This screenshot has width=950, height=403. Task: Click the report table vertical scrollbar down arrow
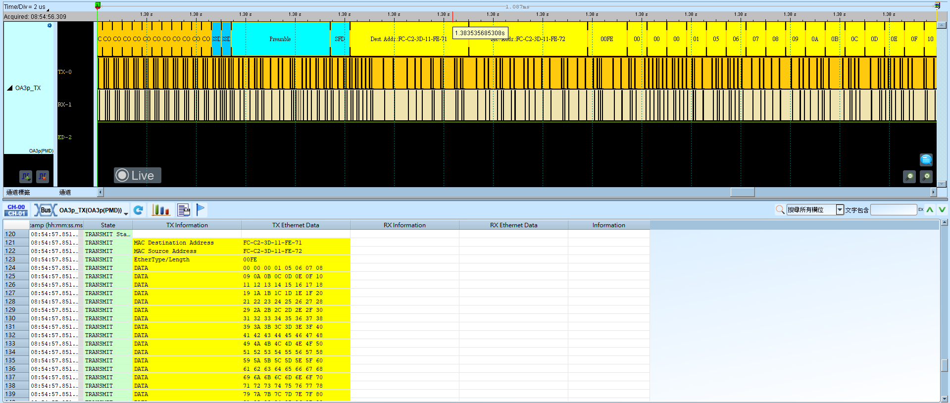945,399
